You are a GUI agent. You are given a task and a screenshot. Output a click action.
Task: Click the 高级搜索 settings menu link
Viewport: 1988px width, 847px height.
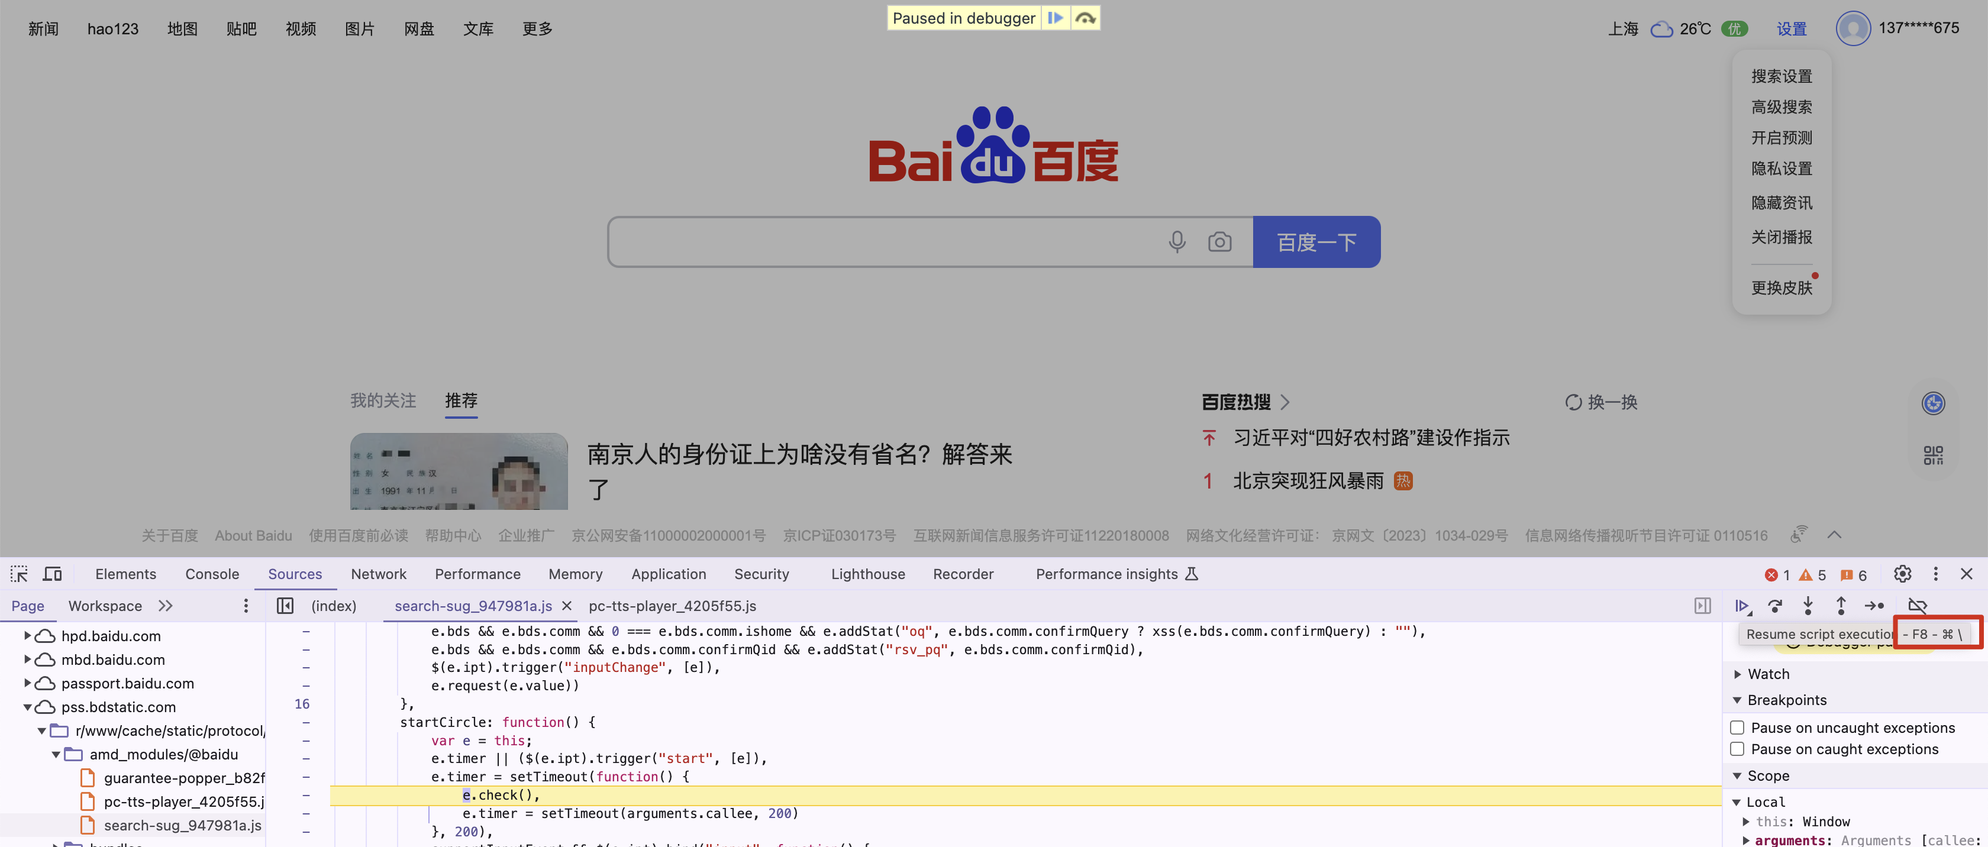point(1781,107)
